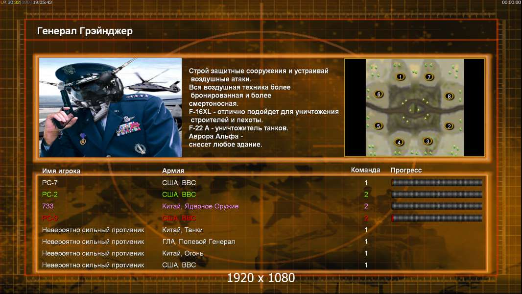Click 'США, ВВС' army in PC-7 row
Screen dimensions: 522x294
[x=179, y=183]
